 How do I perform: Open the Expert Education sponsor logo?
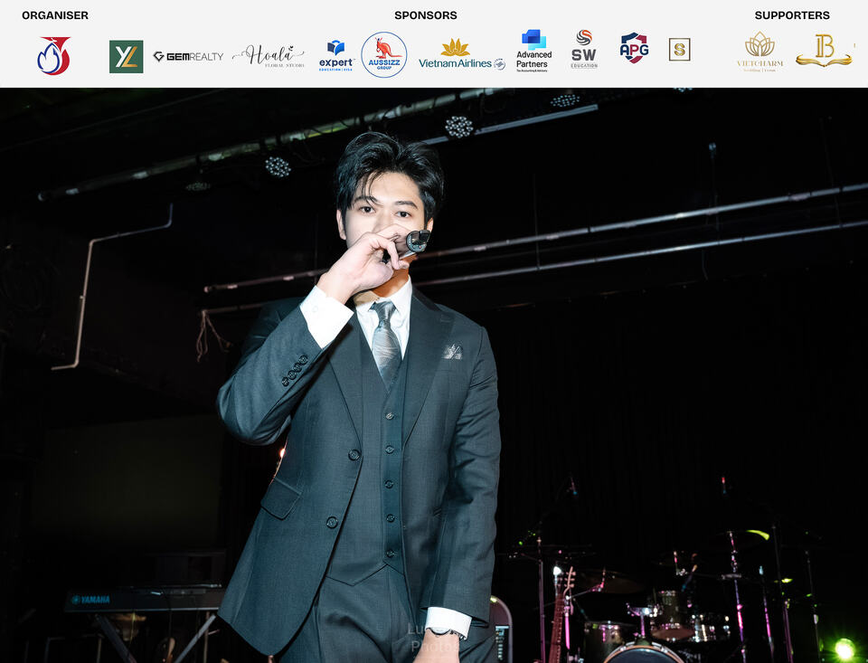click(x=336, y=55)
